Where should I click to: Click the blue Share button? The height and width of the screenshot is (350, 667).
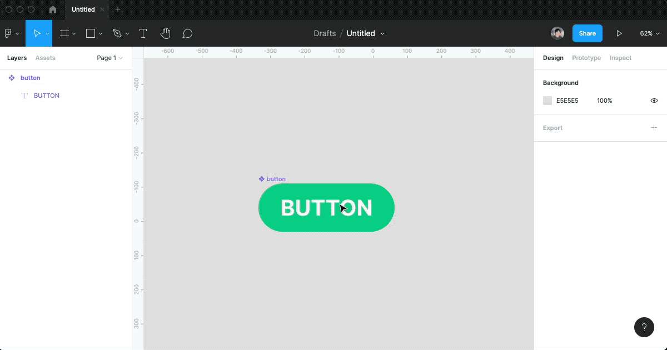click(x=587, y=33)
